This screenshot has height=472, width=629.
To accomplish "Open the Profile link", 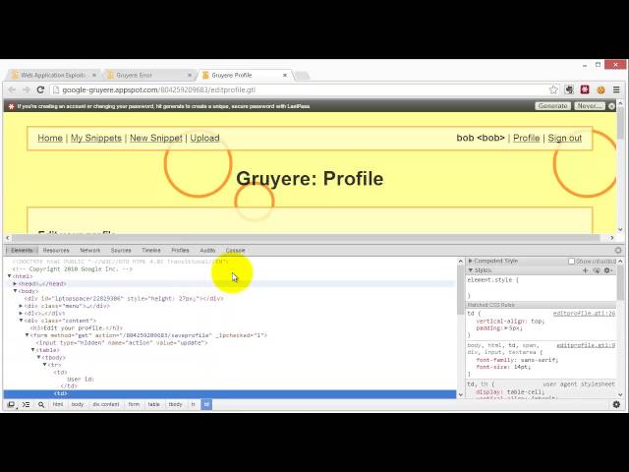I will [527, 138].
